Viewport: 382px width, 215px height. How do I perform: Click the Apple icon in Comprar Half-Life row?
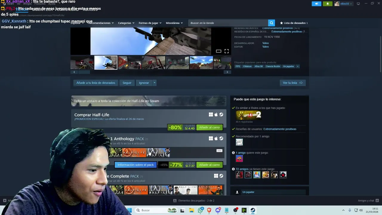(x=216, y=114)
